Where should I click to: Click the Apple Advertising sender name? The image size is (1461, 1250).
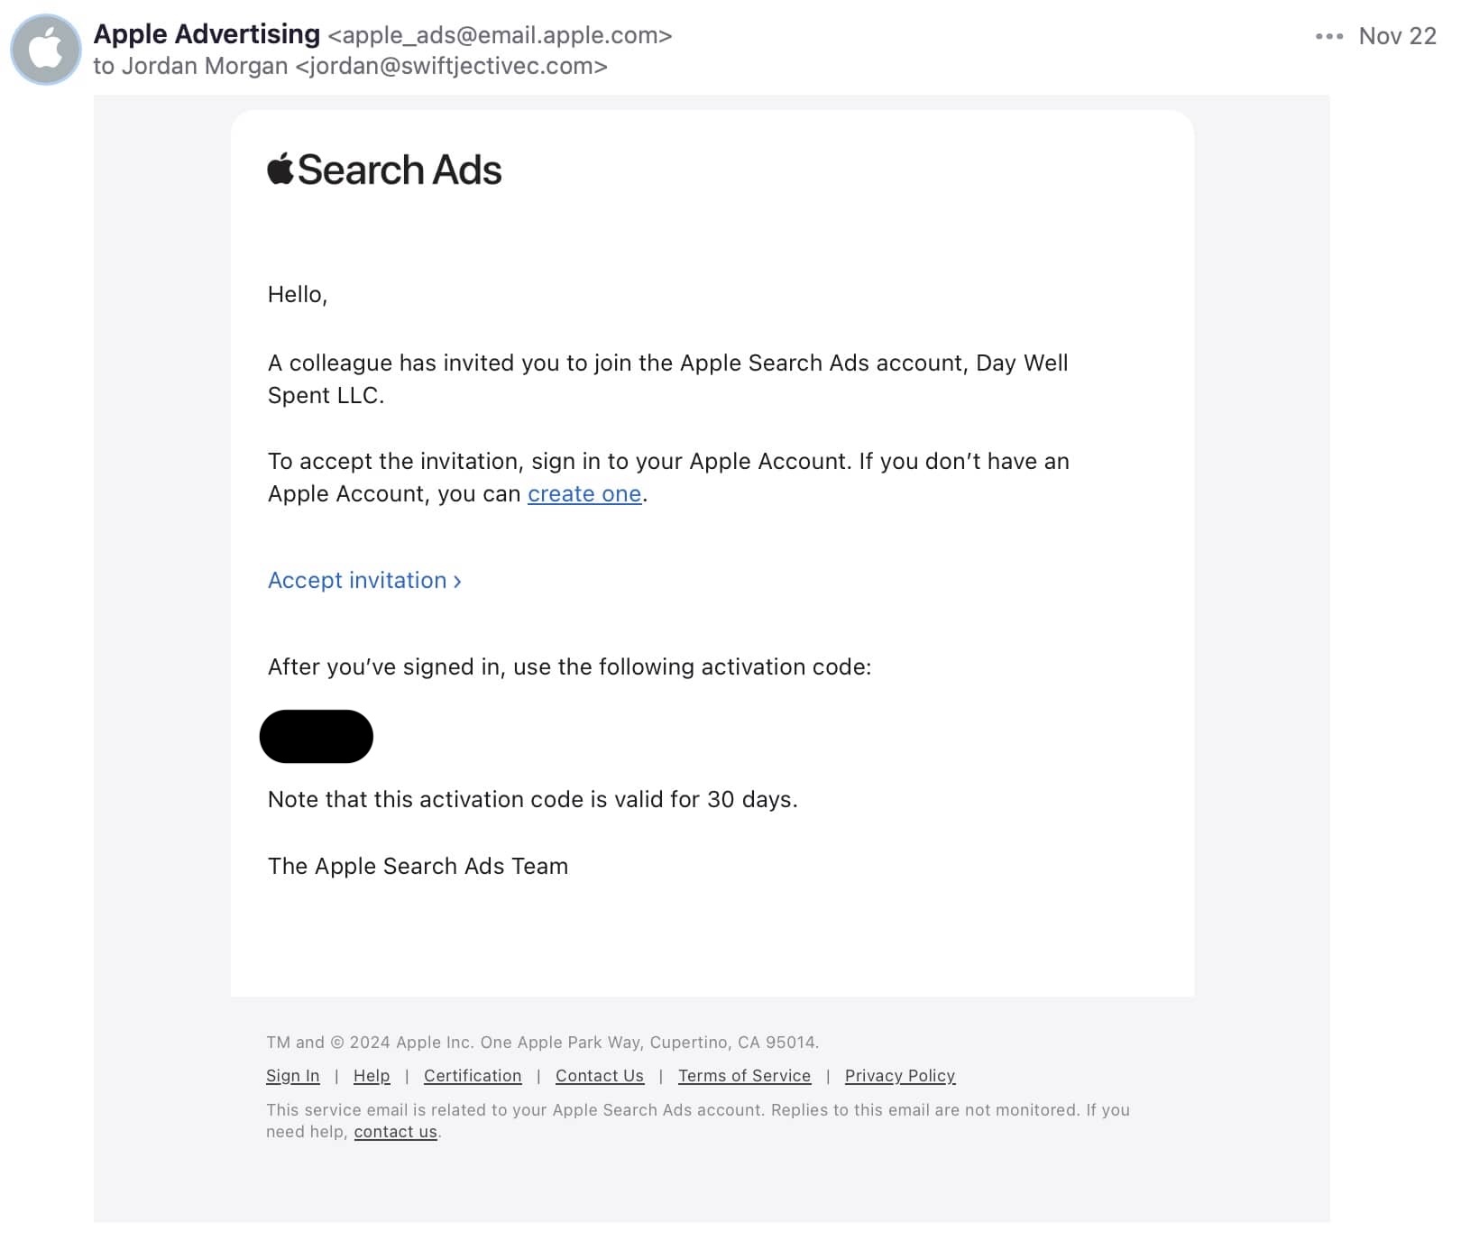[x=207, y=34]
